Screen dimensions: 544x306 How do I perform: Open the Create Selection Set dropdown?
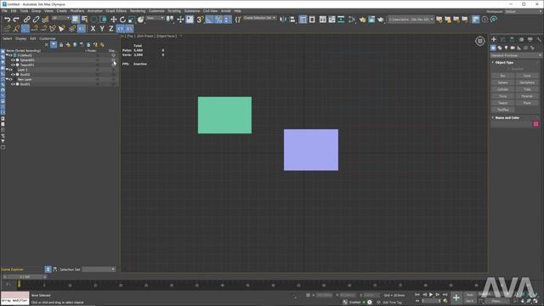click(259, 18)
